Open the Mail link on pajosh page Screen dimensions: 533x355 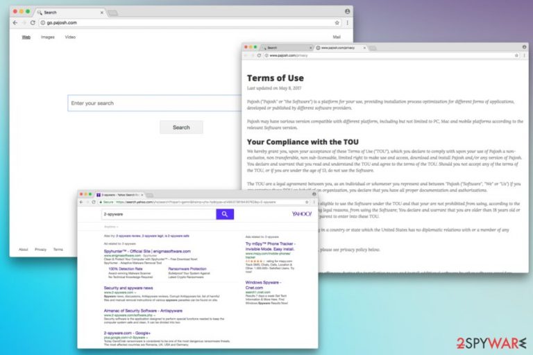click(x=337, y=37)
